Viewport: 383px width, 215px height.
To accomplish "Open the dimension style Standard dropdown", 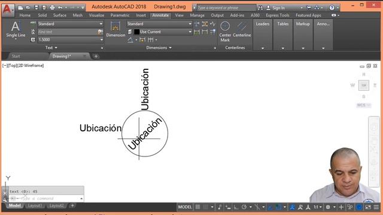I will coord(159,24).
